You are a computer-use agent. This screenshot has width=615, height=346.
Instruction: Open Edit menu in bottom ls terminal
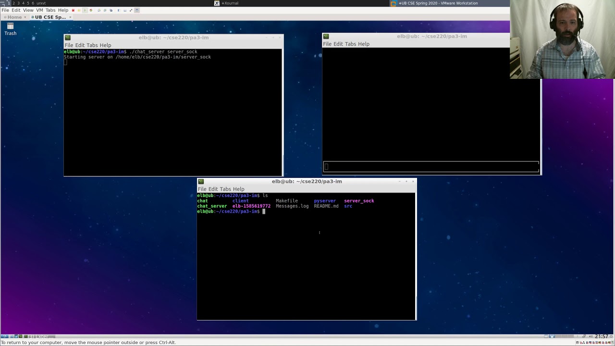213,189
